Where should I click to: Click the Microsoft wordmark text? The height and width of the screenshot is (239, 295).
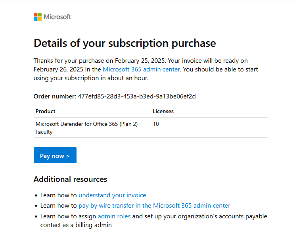tap(57, 17)
